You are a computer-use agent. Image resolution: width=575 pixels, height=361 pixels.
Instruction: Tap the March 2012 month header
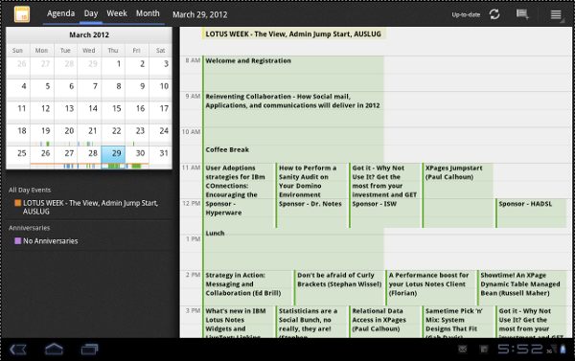pyautogui.click(x=89, y=34)
